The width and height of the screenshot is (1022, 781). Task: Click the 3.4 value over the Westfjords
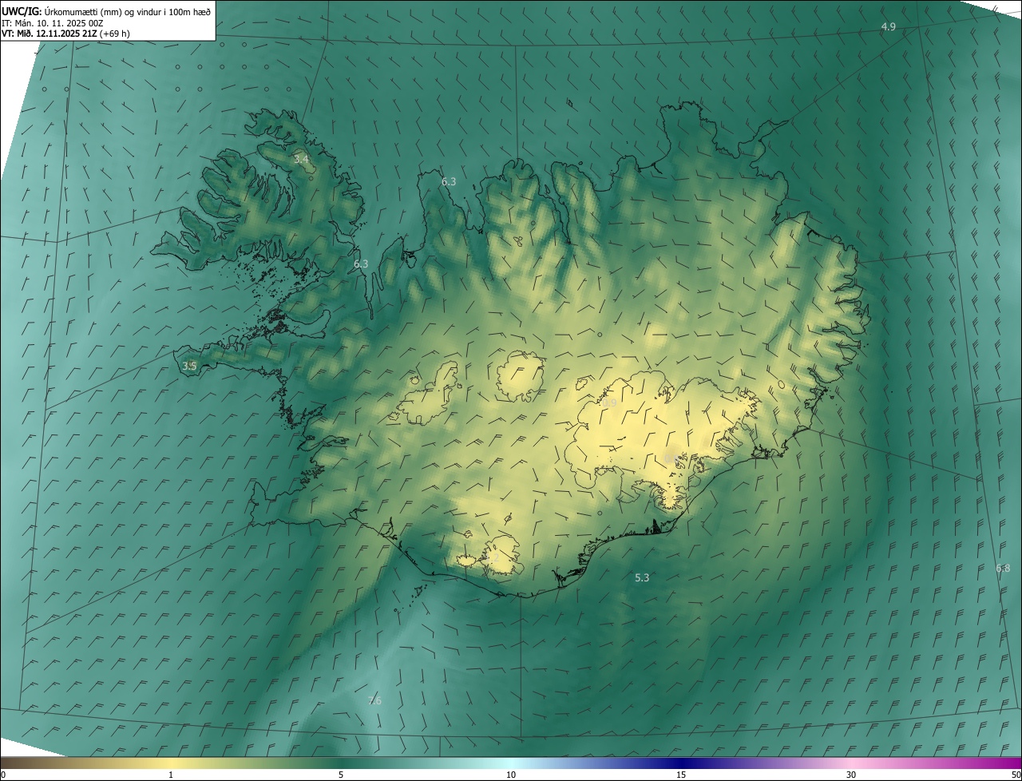pyautogui.click(x=300, y=160)
